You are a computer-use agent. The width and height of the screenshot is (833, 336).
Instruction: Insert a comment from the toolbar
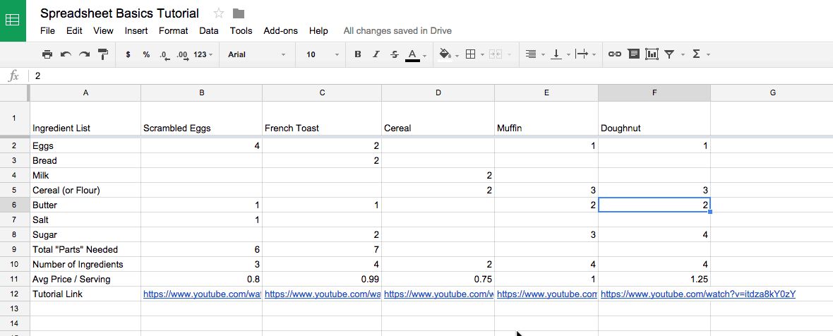(x=633, y=54)
